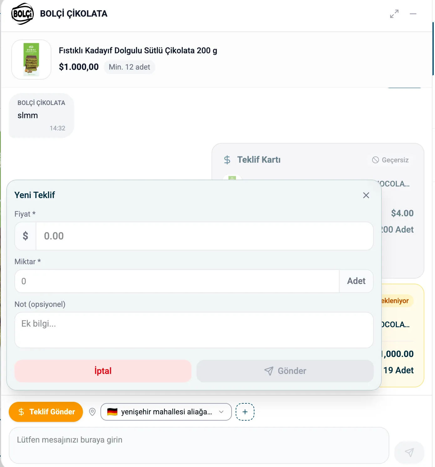Click the location pin icon
The image size is (435, 467).
92,412
